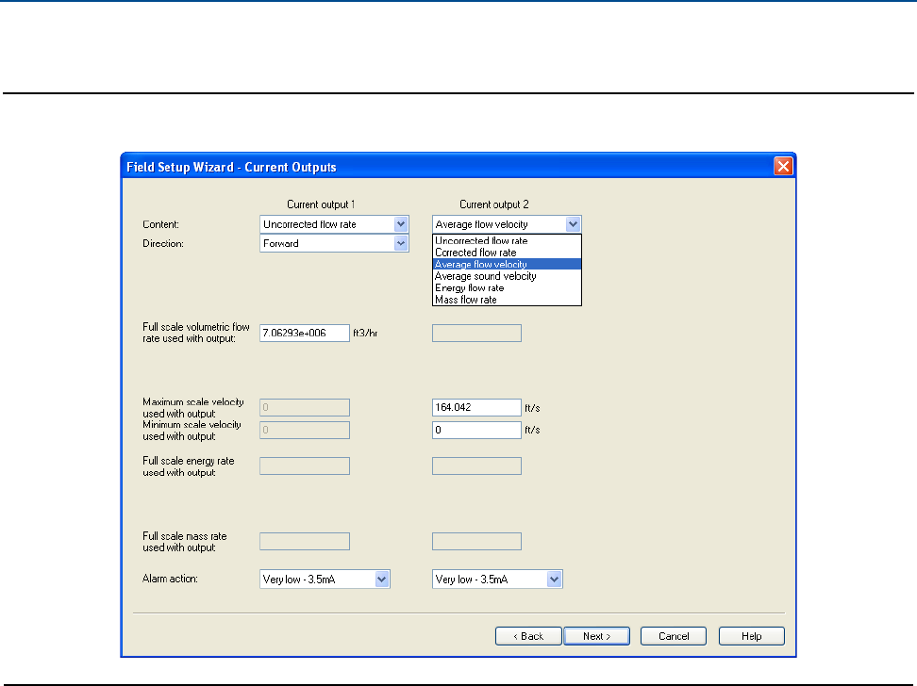Open Current output 1 Content dropdown
The width and height of the screenshot is (917, 686).
400,224
